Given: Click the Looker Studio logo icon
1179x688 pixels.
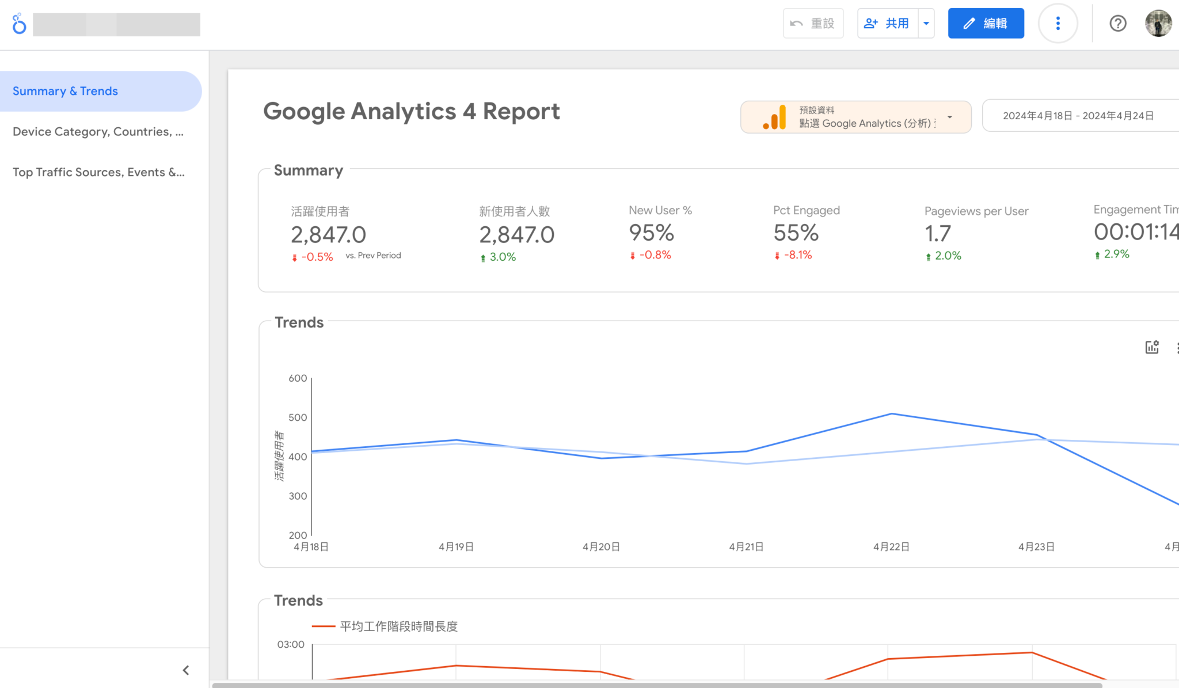Looking at the screenshot, I should (19, 24).
